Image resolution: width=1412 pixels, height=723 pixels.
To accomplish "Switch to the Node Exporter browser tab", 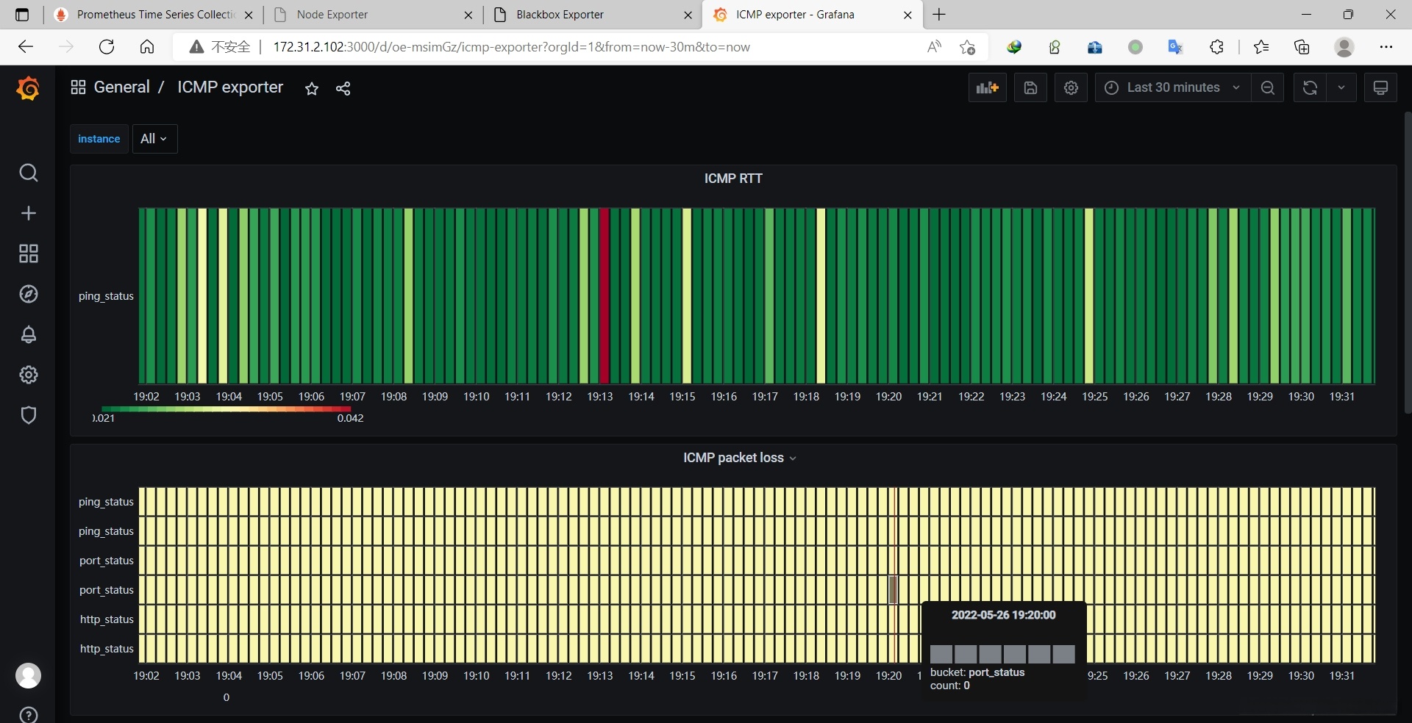I will pos(332,15).
